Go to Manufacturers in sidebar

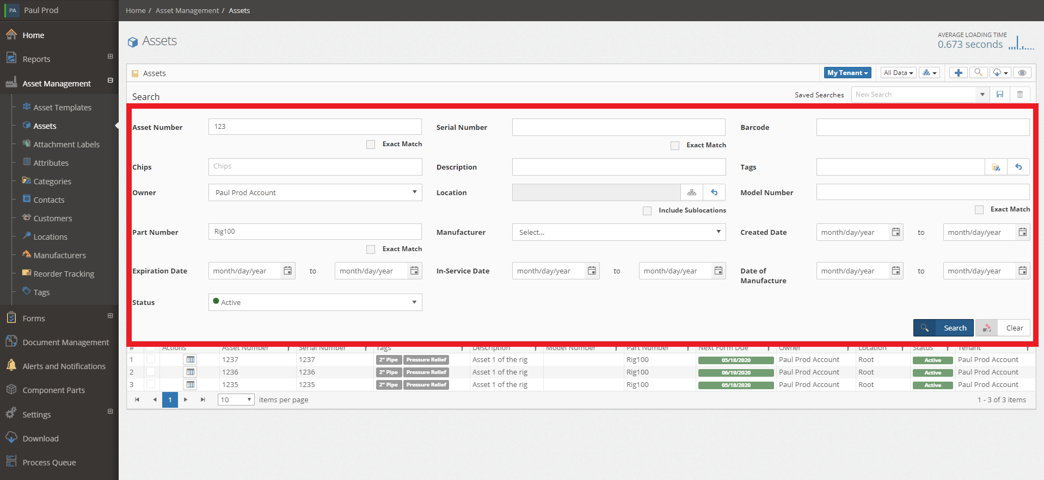tap(60, 255)
